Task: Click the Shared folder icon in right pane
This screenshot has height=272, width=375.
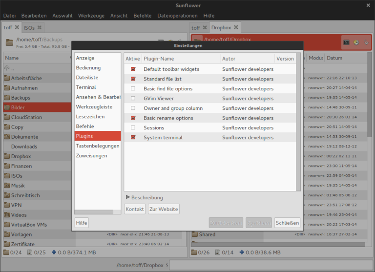Action: point(195,234)
